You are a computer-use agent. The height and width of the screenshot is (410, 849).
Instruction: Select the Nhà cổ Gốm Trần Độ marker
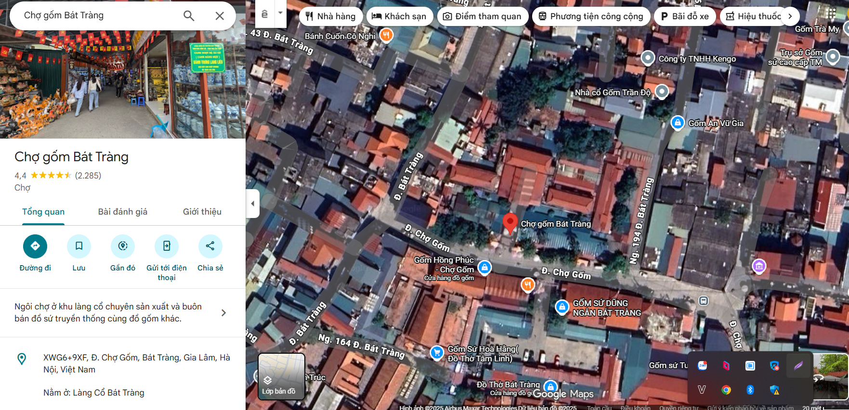662,91
